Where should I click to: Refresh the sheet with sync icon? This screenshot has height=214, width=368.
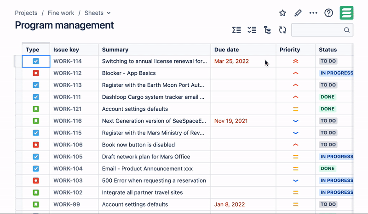pyautogui.click(x=282, y=30)
